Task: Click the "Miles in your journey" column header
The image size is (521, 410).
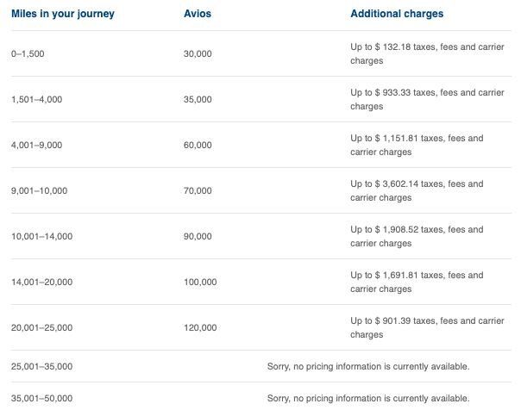Action: tap(62, 15)
